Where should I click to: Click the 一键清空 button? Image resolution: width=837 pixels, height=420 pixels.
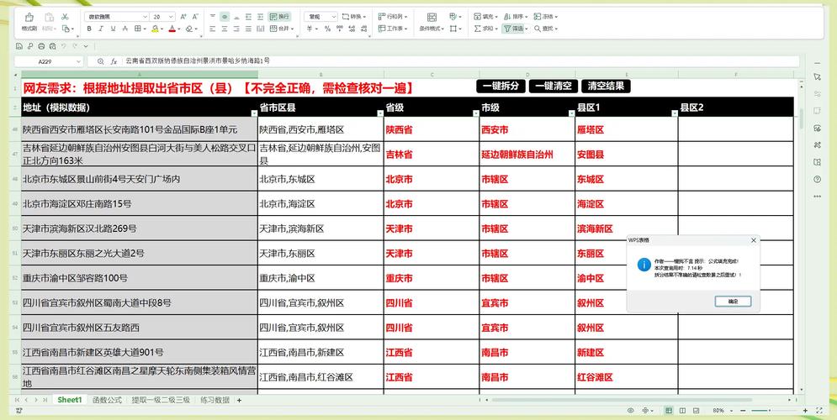pos(554,86)
